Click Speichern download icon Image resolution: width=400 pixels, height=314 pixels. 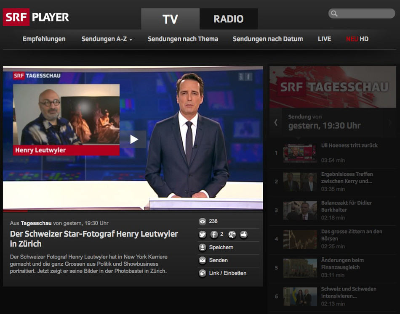pos(203,247)
